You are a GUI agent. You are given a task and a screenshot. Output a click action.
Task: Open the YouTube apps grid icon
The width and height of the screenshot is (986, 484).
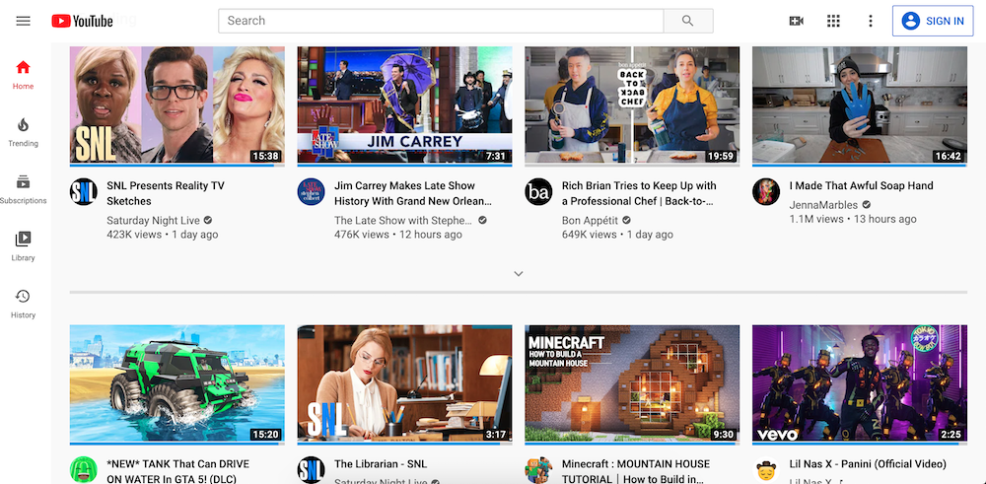pos(833,21)
